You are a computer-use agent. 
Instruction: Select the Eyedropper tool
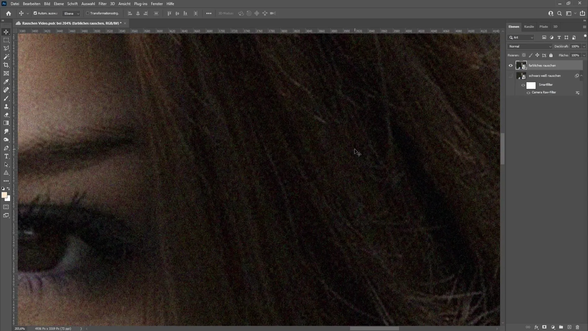6,82
